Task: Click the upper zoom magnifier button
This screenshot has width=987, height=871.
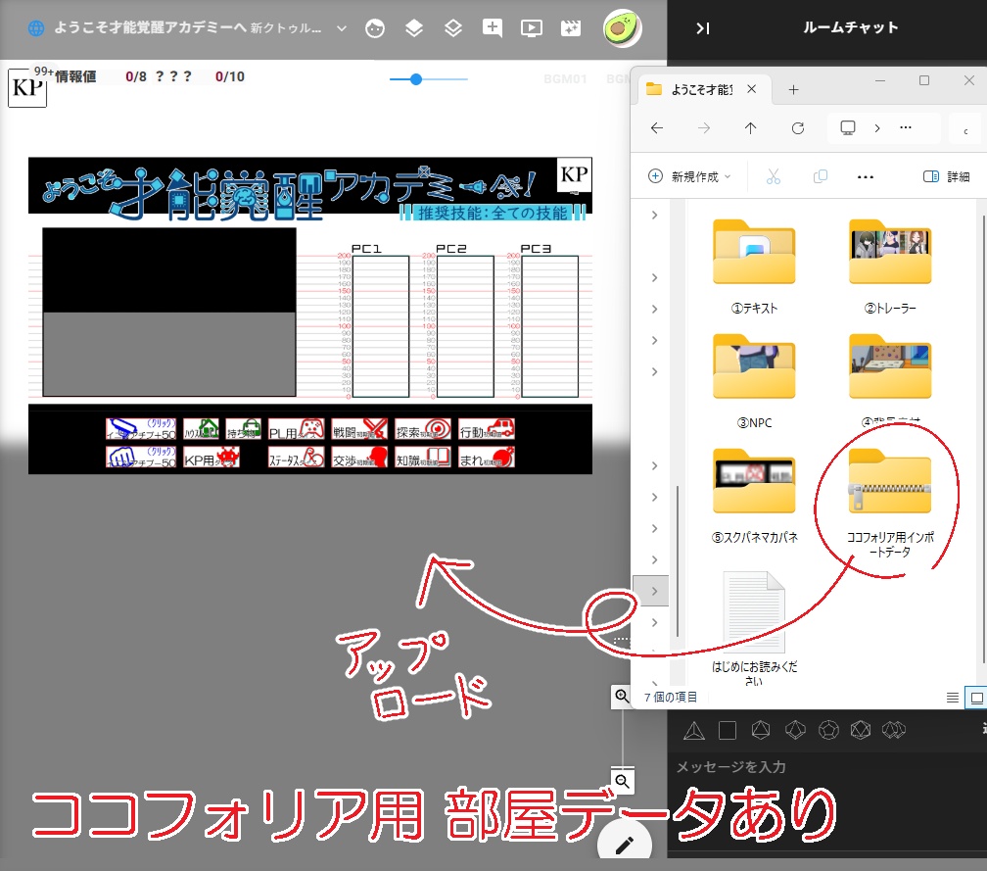Action: click(622, 696)
